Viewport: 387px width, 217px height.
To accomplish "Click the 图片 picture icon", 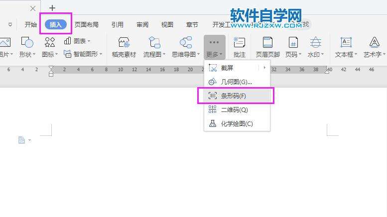I will (5, 42).
